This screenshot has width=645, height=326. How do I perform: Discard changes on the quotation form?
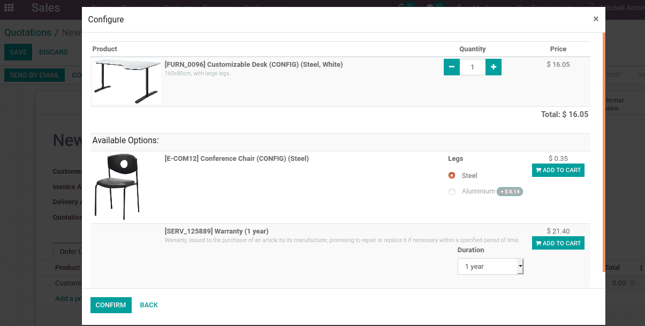click(x=54, y=52)
